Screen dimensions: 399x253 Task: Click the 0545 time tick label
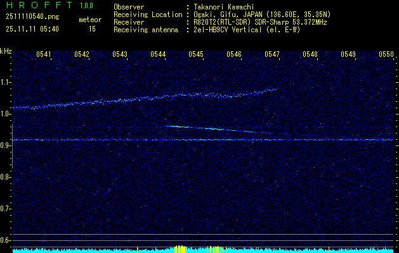pos(196,54)
